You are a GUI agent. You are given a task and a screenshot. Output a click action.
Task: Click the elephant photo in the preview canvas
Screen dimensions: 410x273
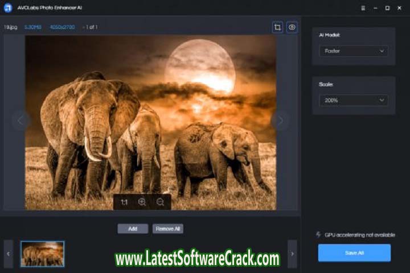coord(150,122)
